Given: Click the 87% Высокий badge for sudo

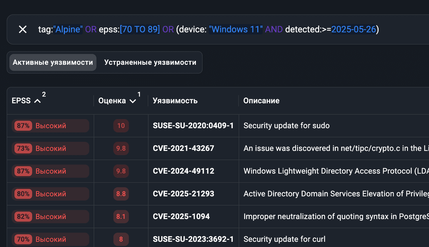Looking at the screenshot, I should [50, 126].
